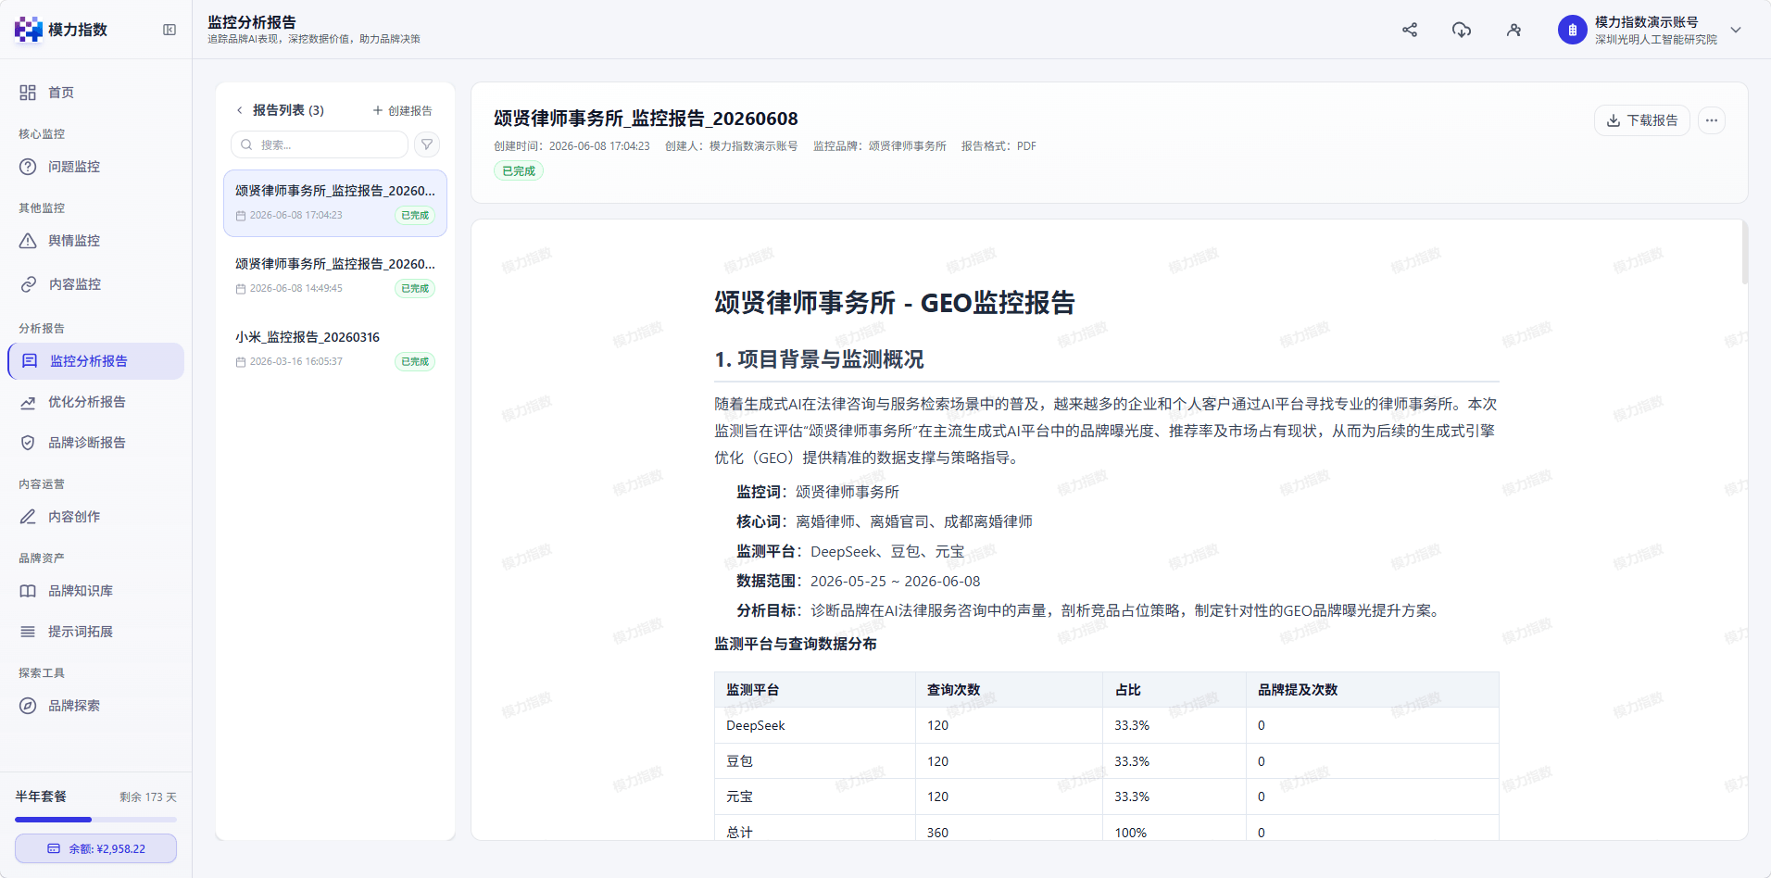Click the 内容创作 pencil icon

pos(28,517)
